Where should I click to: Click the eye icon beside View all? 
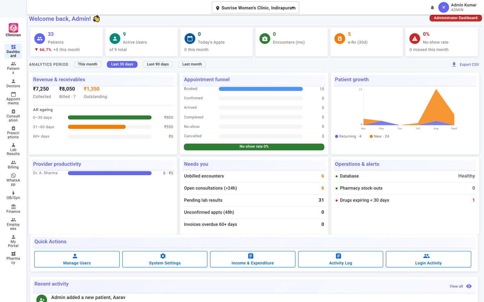tap(469, 286)
